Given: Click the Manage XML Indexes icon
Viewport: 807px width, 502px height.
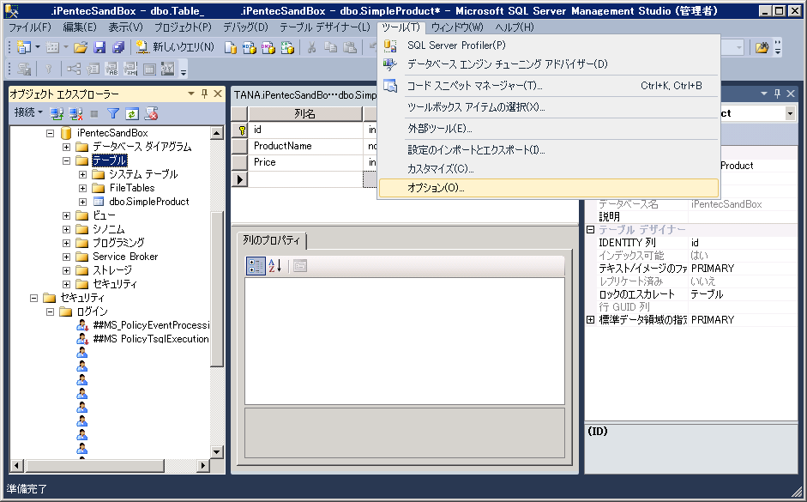Looking at the screenshot, I should [130, 69].
